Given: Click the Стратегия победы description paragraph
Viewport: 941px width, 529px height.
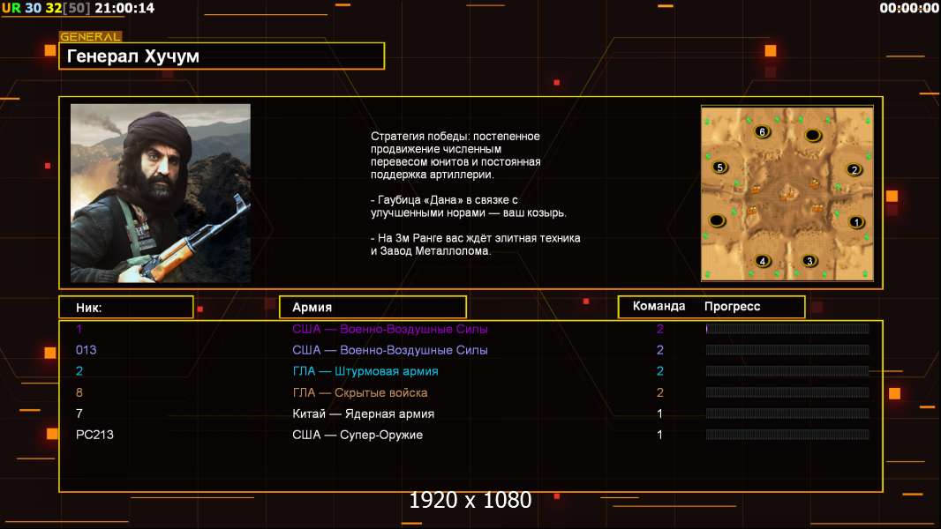Looking at the screenshot, I should click(x=455, y=155).
